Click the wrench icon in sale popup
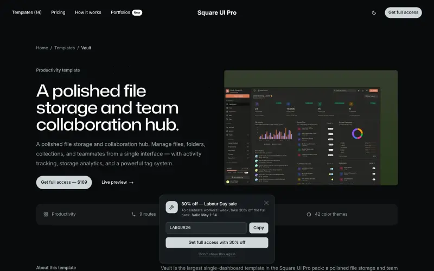Image resolution: width=434 pixels, height=271 pixels. [x=171, y=207]
